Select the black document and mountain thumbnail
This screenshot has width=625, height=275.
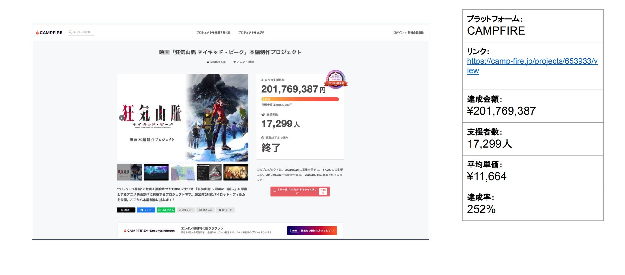click(x=209, y=172)
